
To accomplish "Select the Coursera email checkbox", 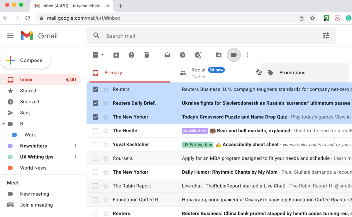I will [95, 158].
